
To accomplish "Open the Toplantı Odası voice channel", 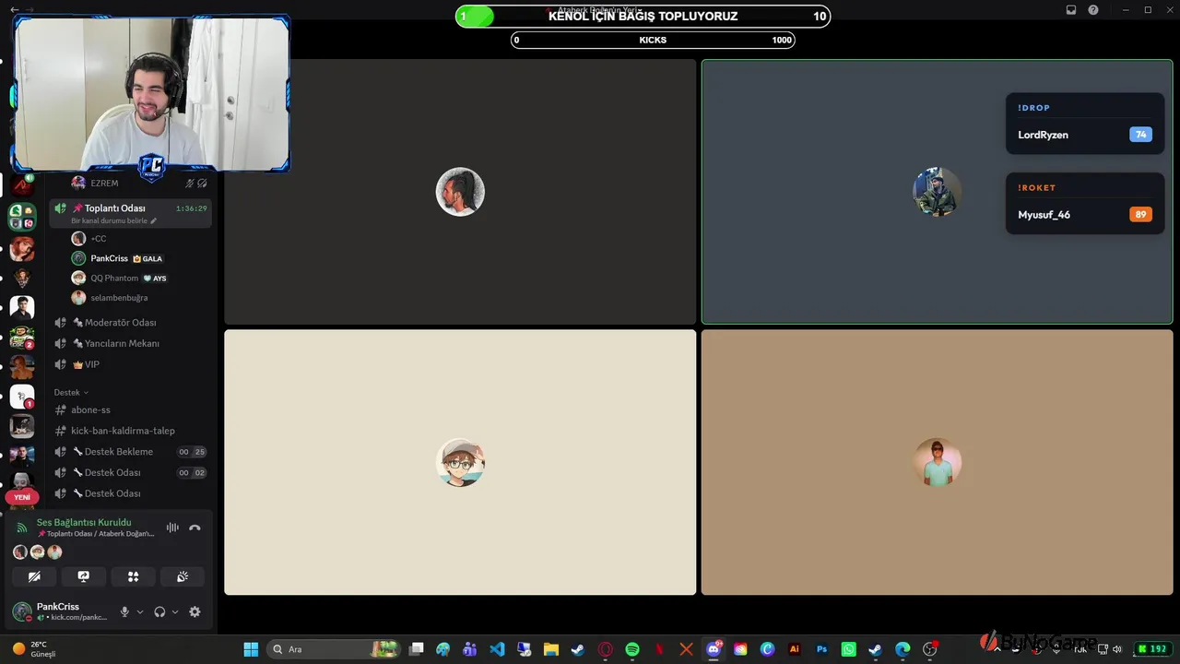I will click(x=114, y=208).
